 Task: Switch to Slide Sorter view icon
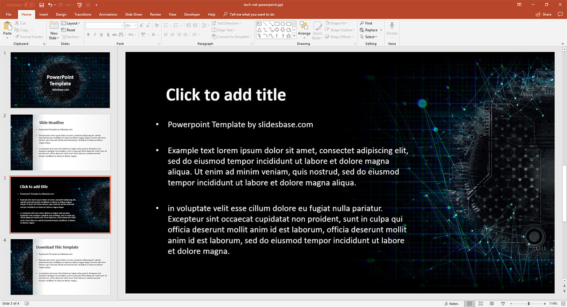[481, 303]
